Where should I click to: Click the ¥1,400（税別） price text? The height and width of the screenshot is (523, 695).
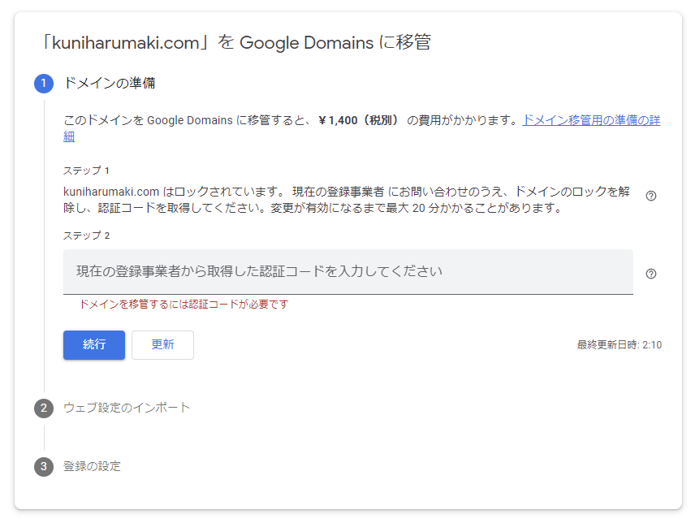(x=360, y=120)
